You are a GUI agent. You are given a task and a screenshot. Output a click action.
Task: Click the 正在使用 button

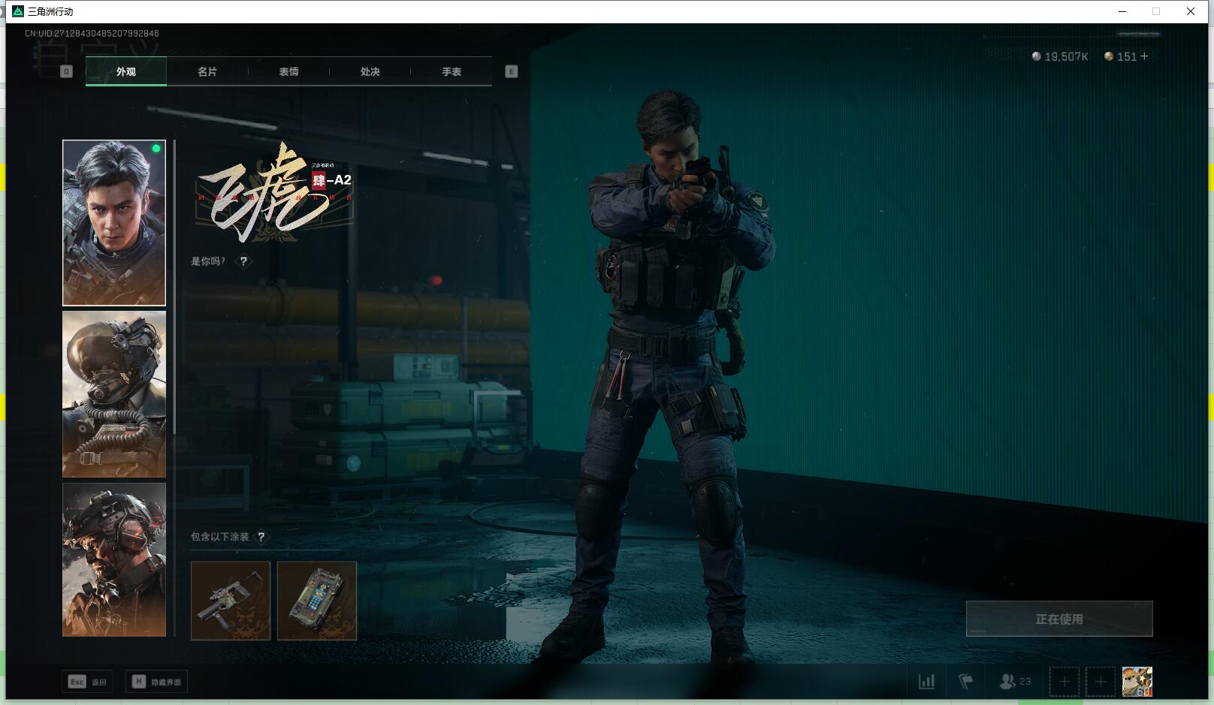point(1059,619)
